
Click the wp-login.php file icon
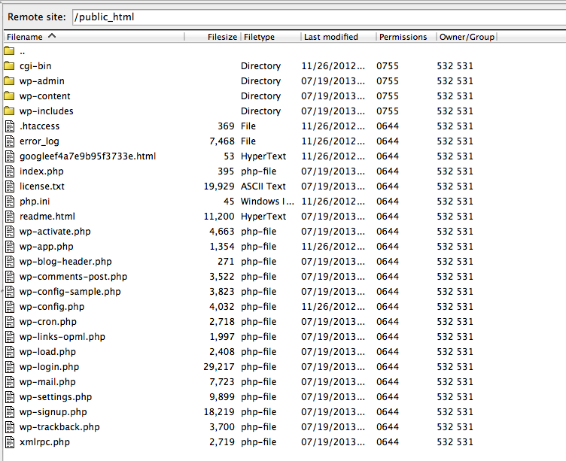click(10, 367)
